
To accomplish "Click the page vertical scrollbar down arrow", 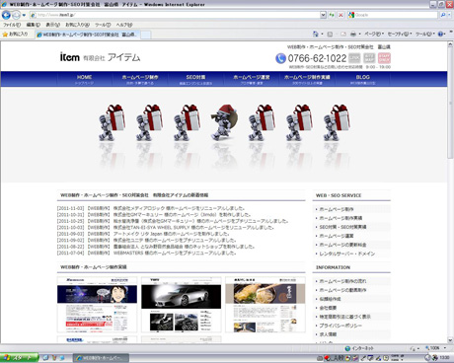I will click(450, 340).
